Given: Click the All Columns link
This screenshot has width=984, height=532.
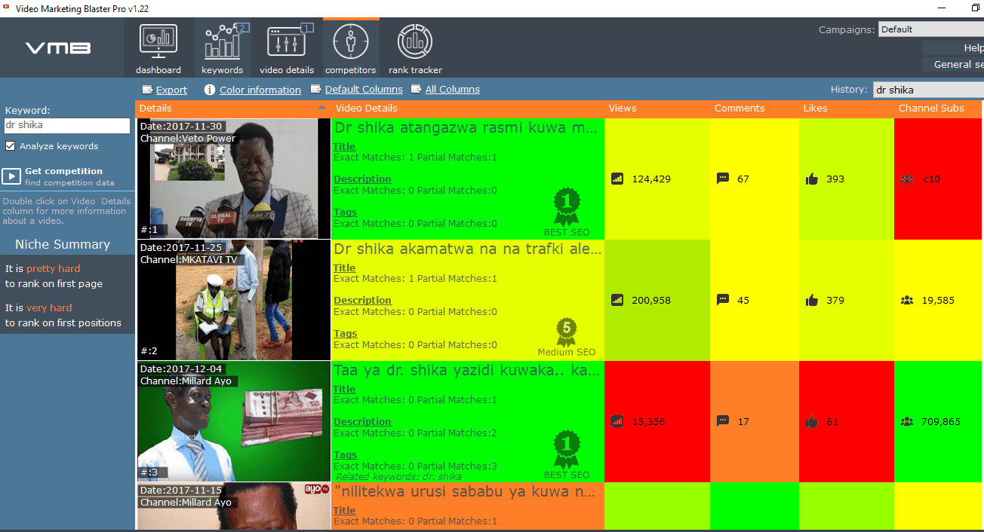Looking at the screenshot, I should point(453,90).
